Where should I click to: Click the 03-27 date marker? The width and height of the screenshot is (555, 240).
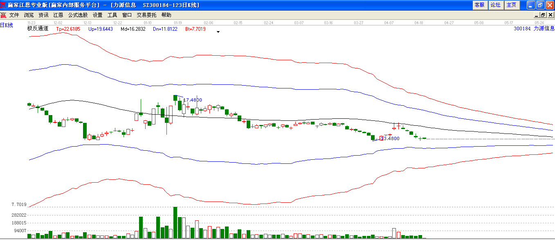(x=359, y=23)
